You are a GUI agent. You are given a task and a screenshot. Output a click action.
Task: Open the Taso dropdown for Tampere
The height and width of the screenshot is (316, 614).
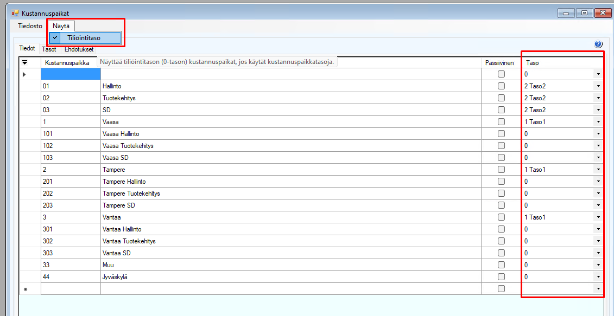pyautogui.click(x=598, y=170)
